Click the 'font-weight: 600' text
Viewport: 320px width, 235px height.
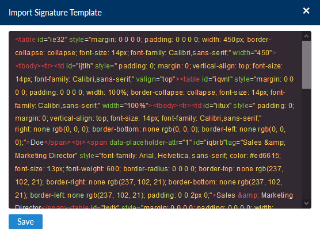tap(93, 169)
